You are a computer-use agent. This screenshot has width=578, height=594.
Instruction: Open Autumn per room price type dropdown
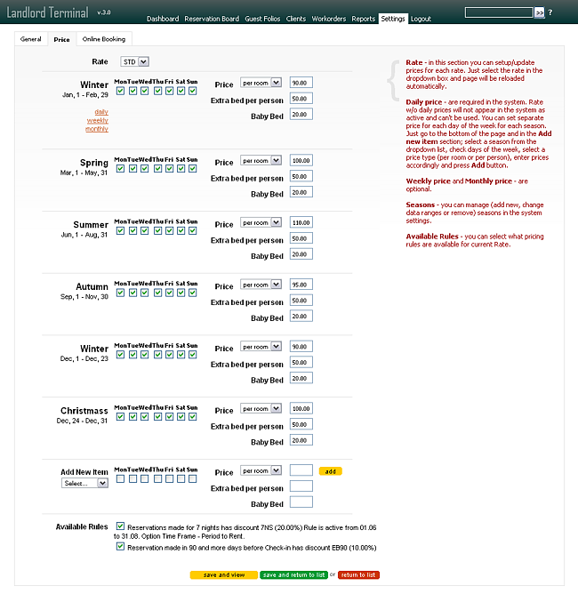[261, 285]
